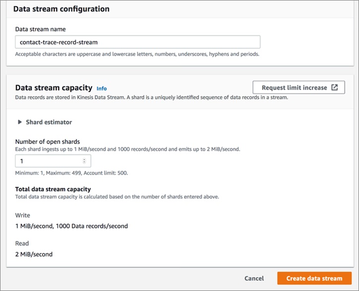Click the Data stream configuration heading
The image size is (359, 291).
coord(61,9)
